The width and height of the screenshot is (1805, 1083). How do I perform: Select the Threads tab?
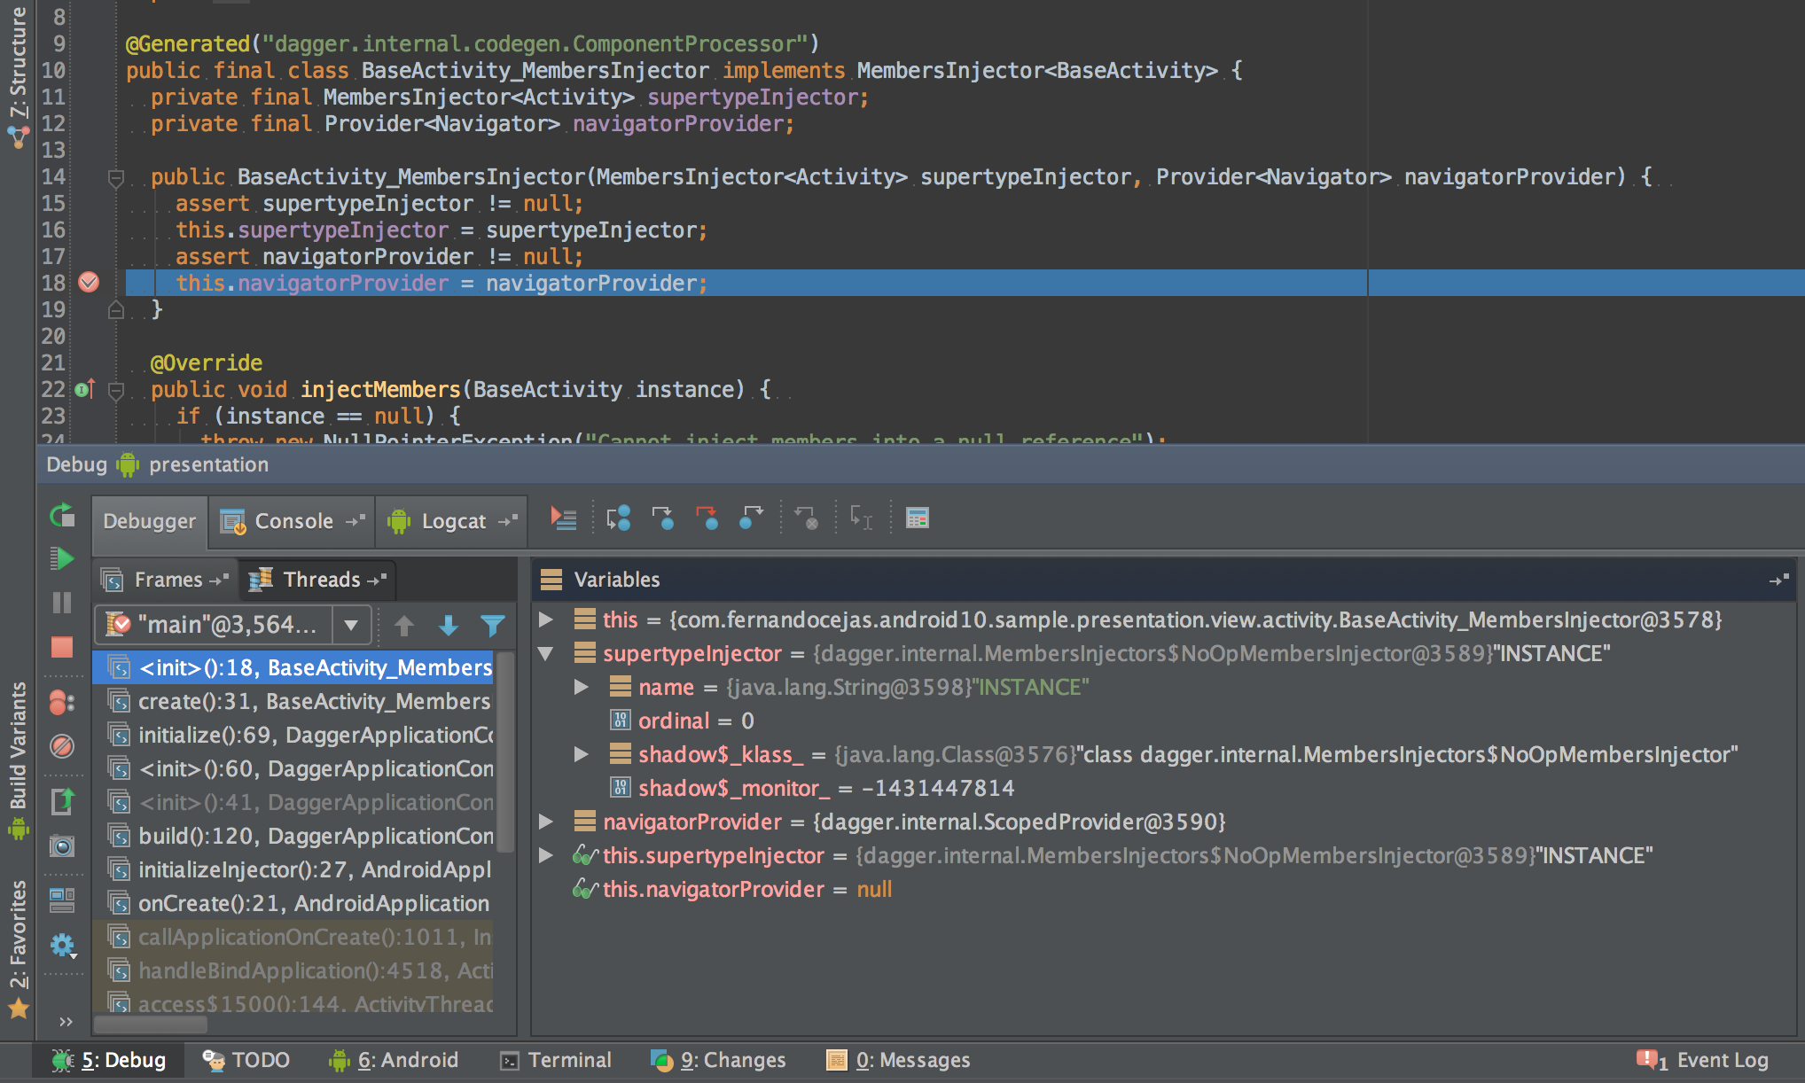pos(318,580)
